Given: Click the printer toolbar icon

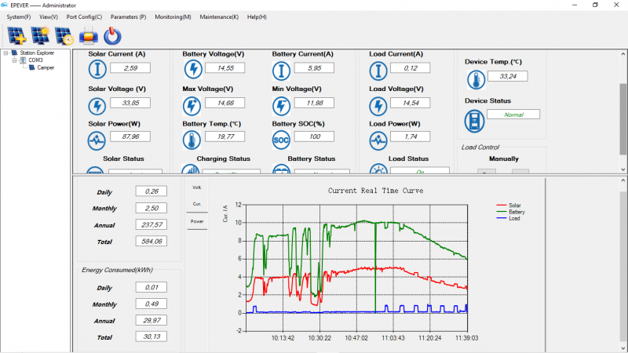Looking at the screenshot, I should (89, 35).
